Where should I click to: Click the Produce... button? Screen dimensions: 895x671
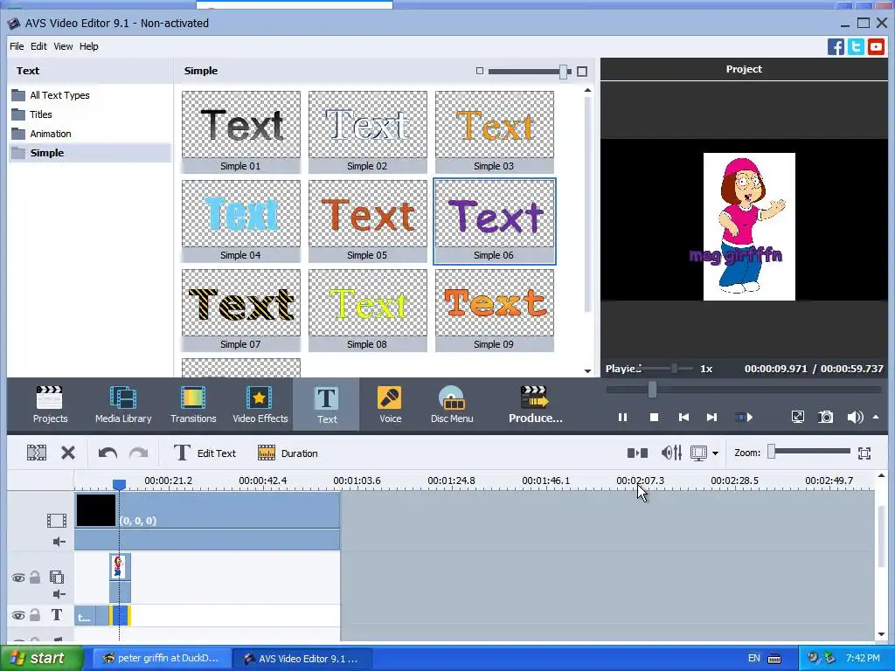click(x=535, y=404)
